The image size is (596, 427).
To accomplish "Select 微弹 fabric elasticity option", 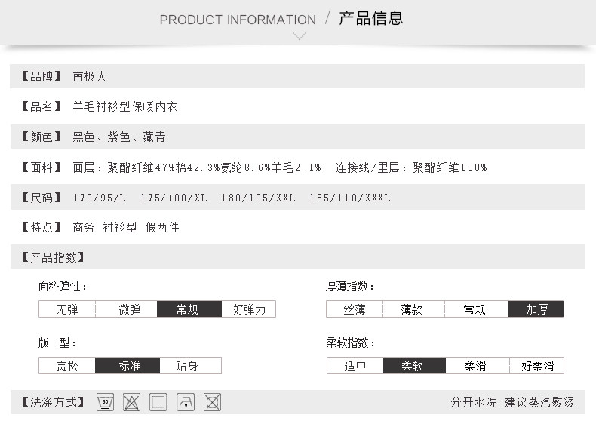I will point(129,309).
